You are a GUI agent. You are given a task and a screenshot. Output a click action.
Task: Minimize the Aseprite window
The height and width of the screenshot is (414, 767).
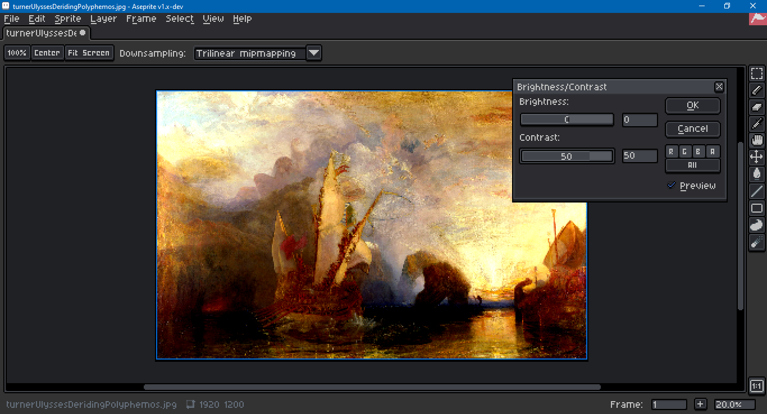pos(702,6)
